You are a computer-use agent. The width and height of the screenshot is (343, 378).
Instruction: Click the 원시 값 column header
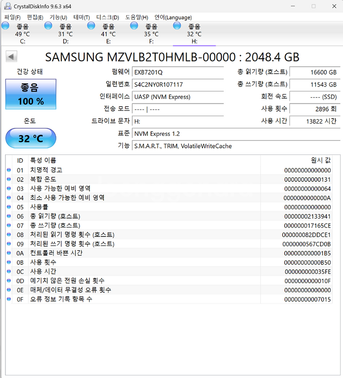coord(296,160)
